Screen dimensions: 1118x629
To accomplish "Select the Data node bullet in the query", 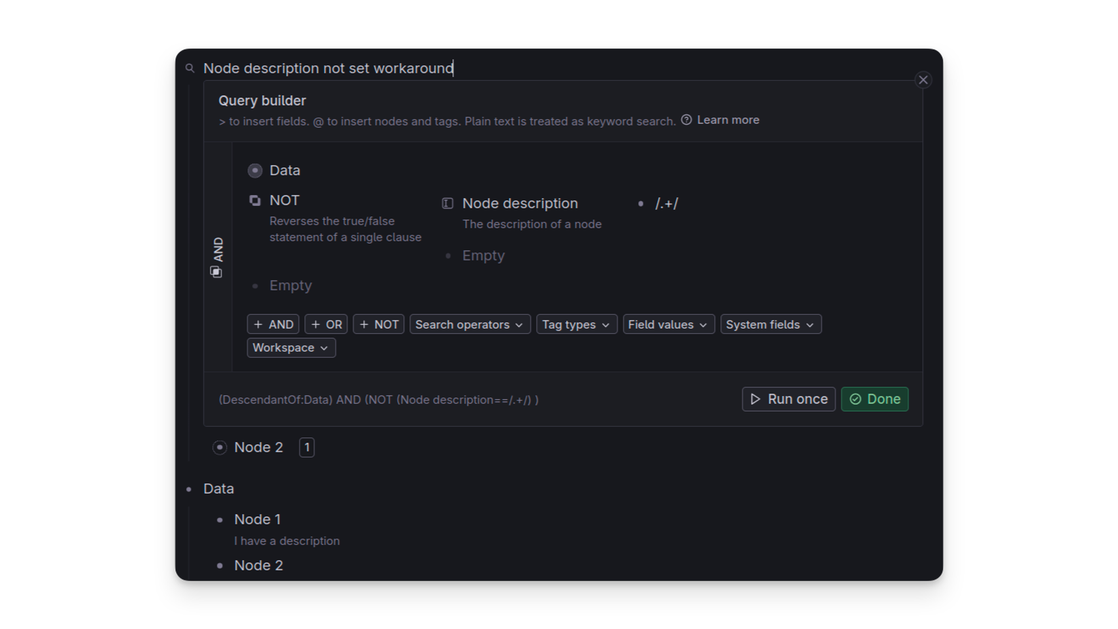I will pos(254,170).
